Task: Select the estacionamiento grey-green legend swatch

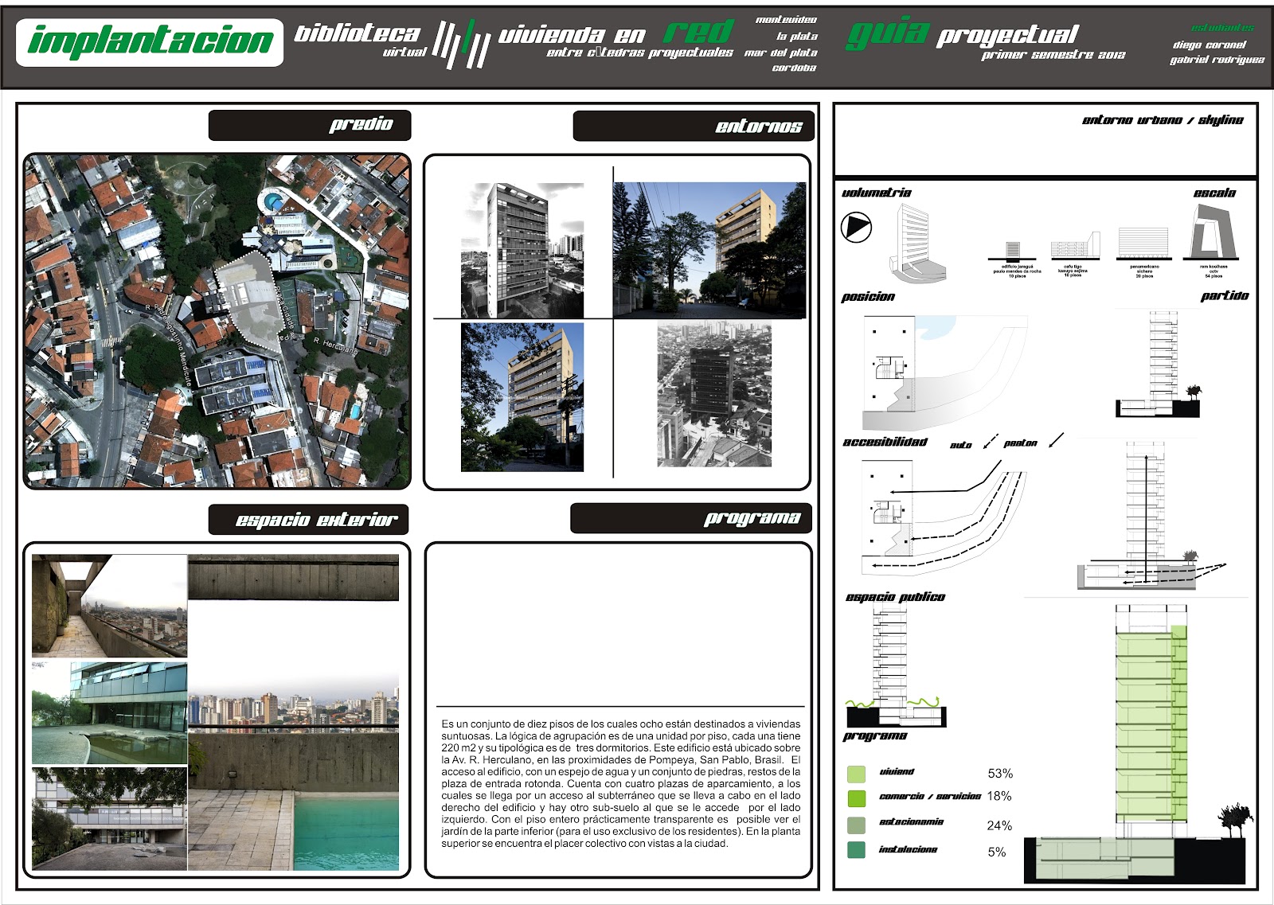Action: (x=856, y=825)
